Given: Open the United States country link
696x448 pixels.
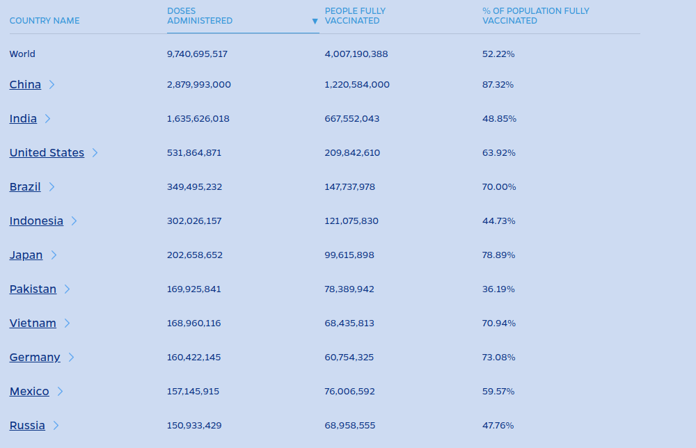Looking at the screenshot, I should (47, 153).
